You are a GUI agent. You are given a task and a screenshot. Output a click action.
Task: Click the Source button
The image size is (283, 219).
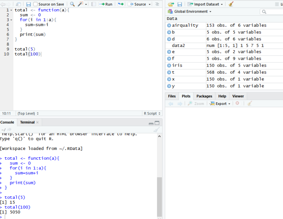point(137,4)
